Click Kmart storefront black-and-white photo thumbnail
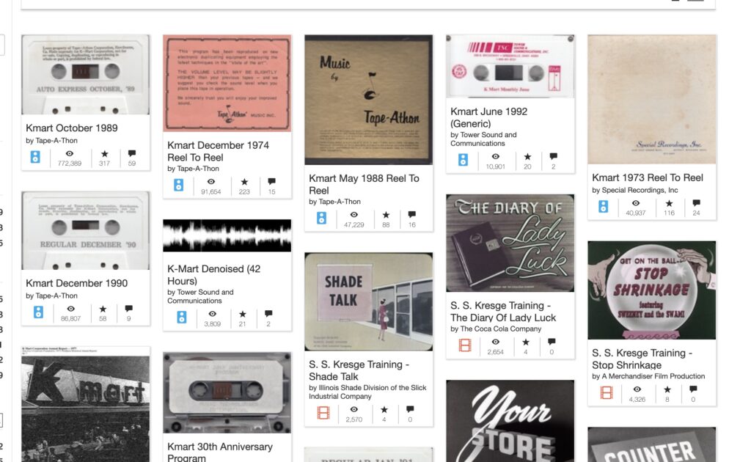The image size is (751, 462). pos(86,405)
